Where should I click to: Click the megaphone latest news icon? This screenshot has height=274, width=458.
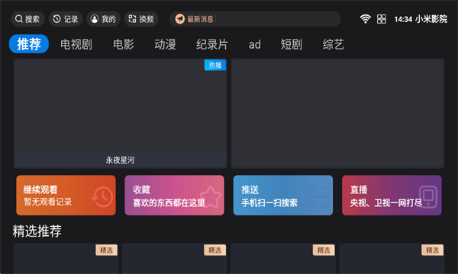tap(180, 19)
